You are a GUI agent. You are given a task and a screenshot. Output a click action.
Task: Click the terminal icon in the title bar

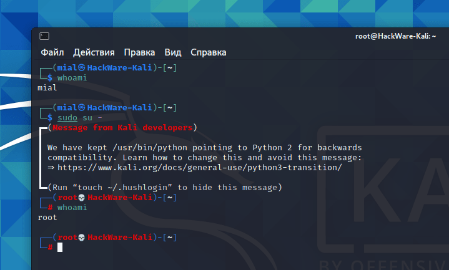[44, 36]
